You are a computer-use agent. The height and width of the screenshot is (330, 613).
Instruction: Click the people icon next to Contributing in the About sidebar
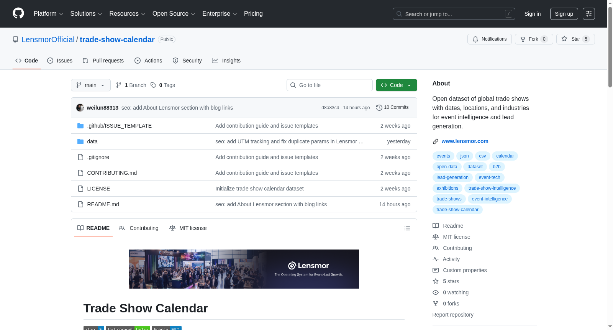coord(436,248)
